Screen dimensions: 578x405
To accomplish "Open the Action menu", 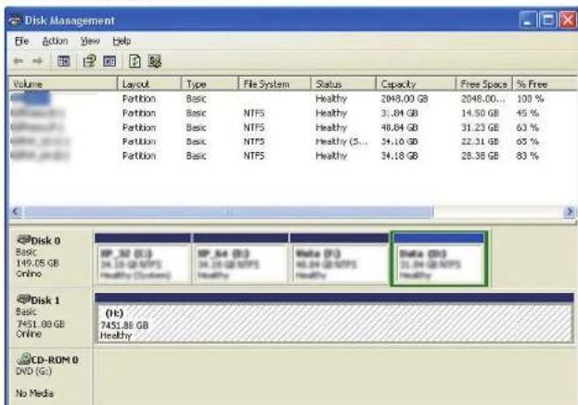I will click(55, 41).
